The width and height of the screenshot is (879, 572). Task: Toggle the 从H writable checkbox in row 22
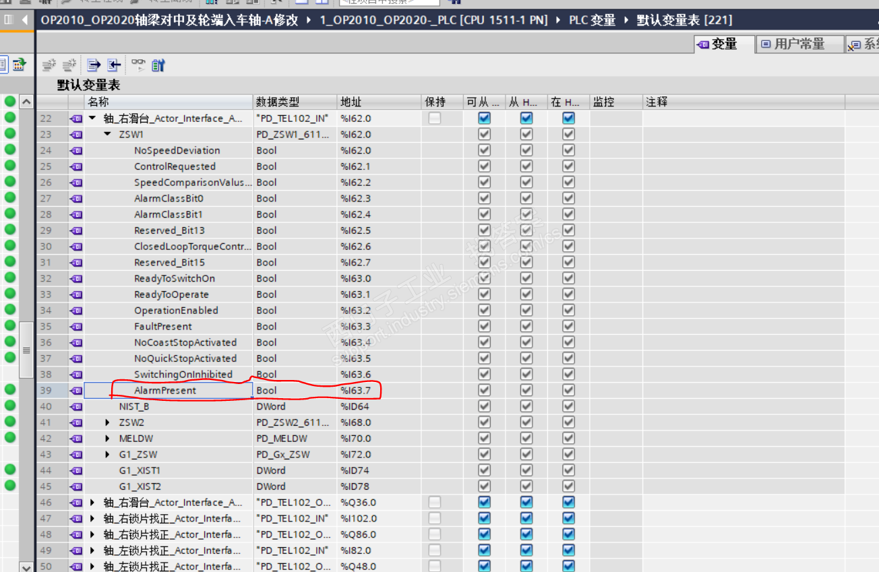pos(526,119)
